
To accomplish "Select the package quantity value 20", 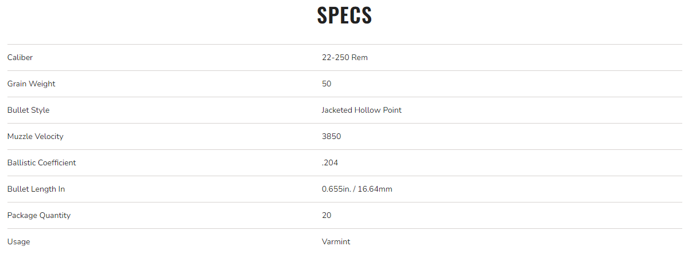I will (326, 215).
